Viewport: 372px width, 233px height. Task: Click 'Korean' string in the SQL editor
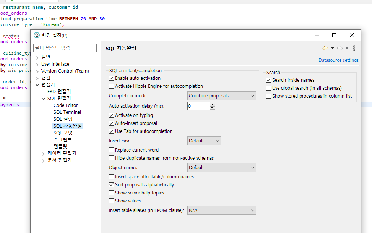coord(51,24)
